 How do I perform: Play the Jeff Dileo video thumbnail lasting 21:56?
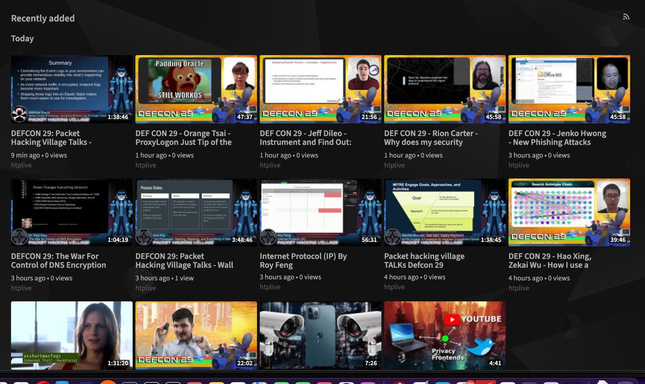pyautogui.click(x=321, y=89)
